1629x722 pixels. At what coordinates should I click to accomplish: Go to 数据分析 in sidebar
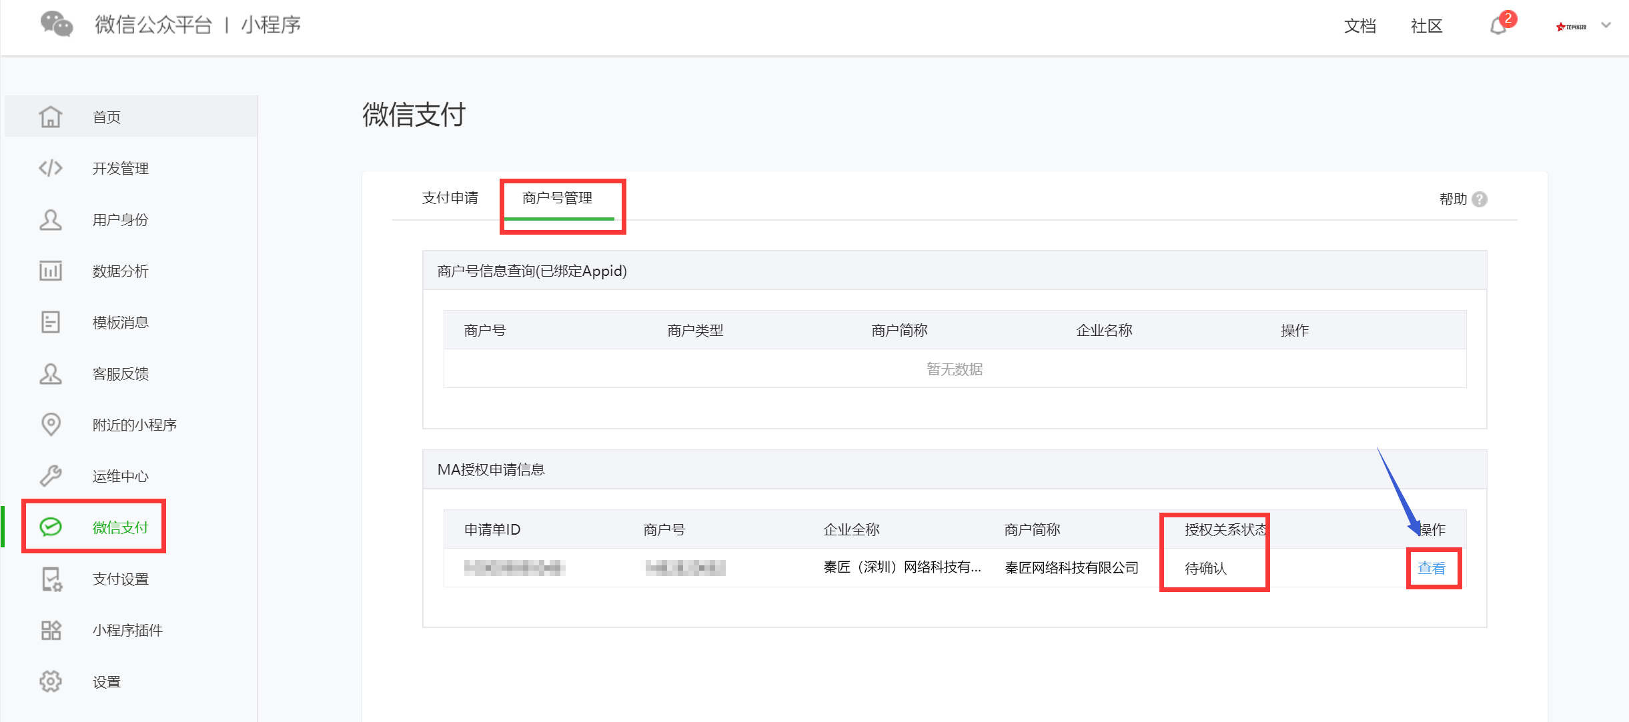[121, 271]
